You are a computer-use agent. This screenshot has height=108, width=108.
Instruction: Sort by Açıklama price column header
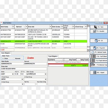pyautogui.click(x=56, y=60)
